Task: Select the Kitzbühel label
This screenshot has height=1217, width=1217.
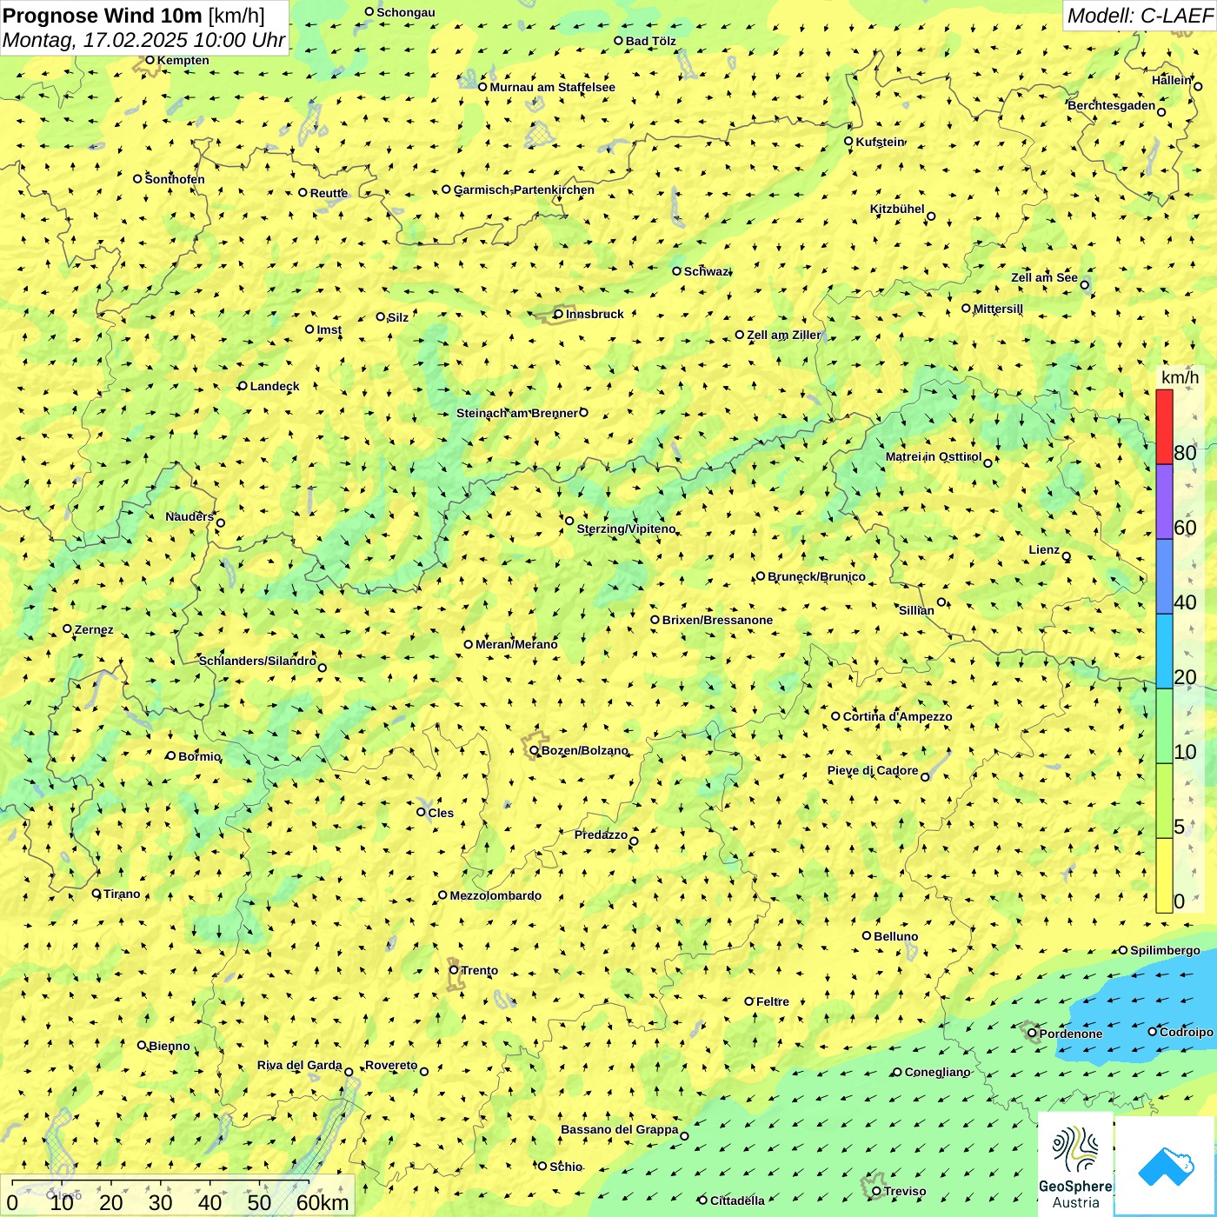Action: pyautogui.click(x=897, y=209)
